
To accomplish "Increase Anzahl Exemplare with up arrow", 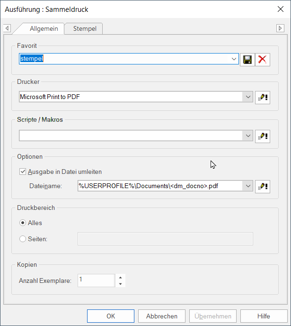I will point(121,277).
